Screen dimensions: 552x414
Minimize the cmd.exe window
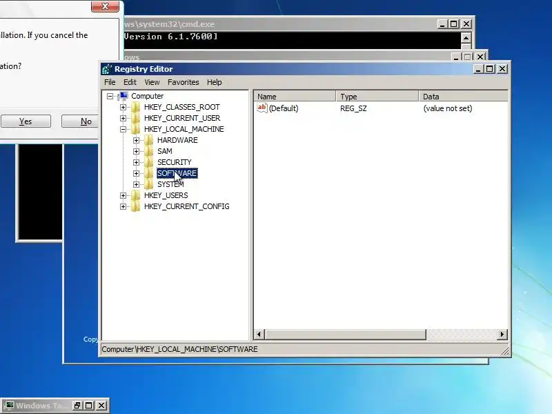(x=442, y=24)
